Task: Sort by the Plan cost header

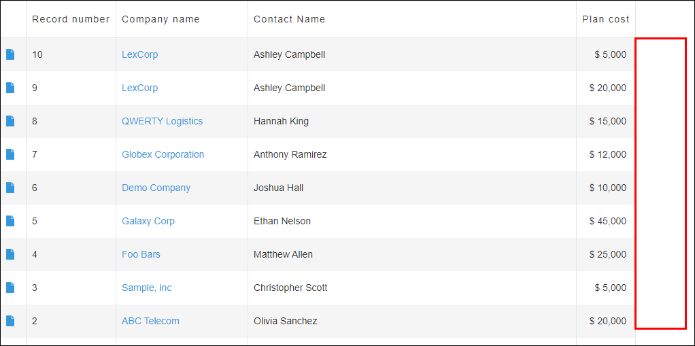Action: point(605,19)
